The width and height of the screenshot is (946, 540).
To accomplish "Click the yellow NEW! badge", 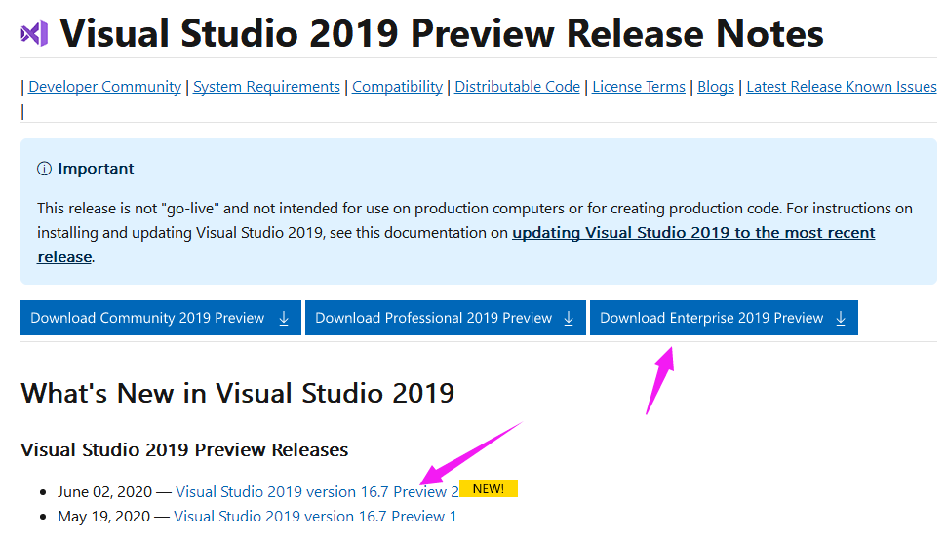I will point(488,488).
